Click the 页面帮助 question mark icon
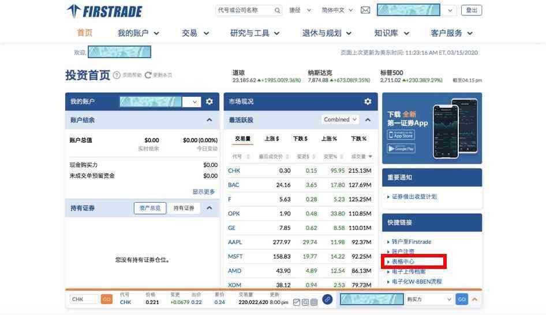Viewport: 546px width, 315px height. (117, 75)
